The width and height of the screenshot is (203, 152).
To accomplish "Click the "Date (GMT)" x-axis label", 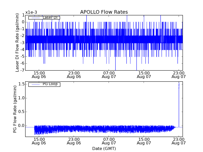I will pos(104,148).
